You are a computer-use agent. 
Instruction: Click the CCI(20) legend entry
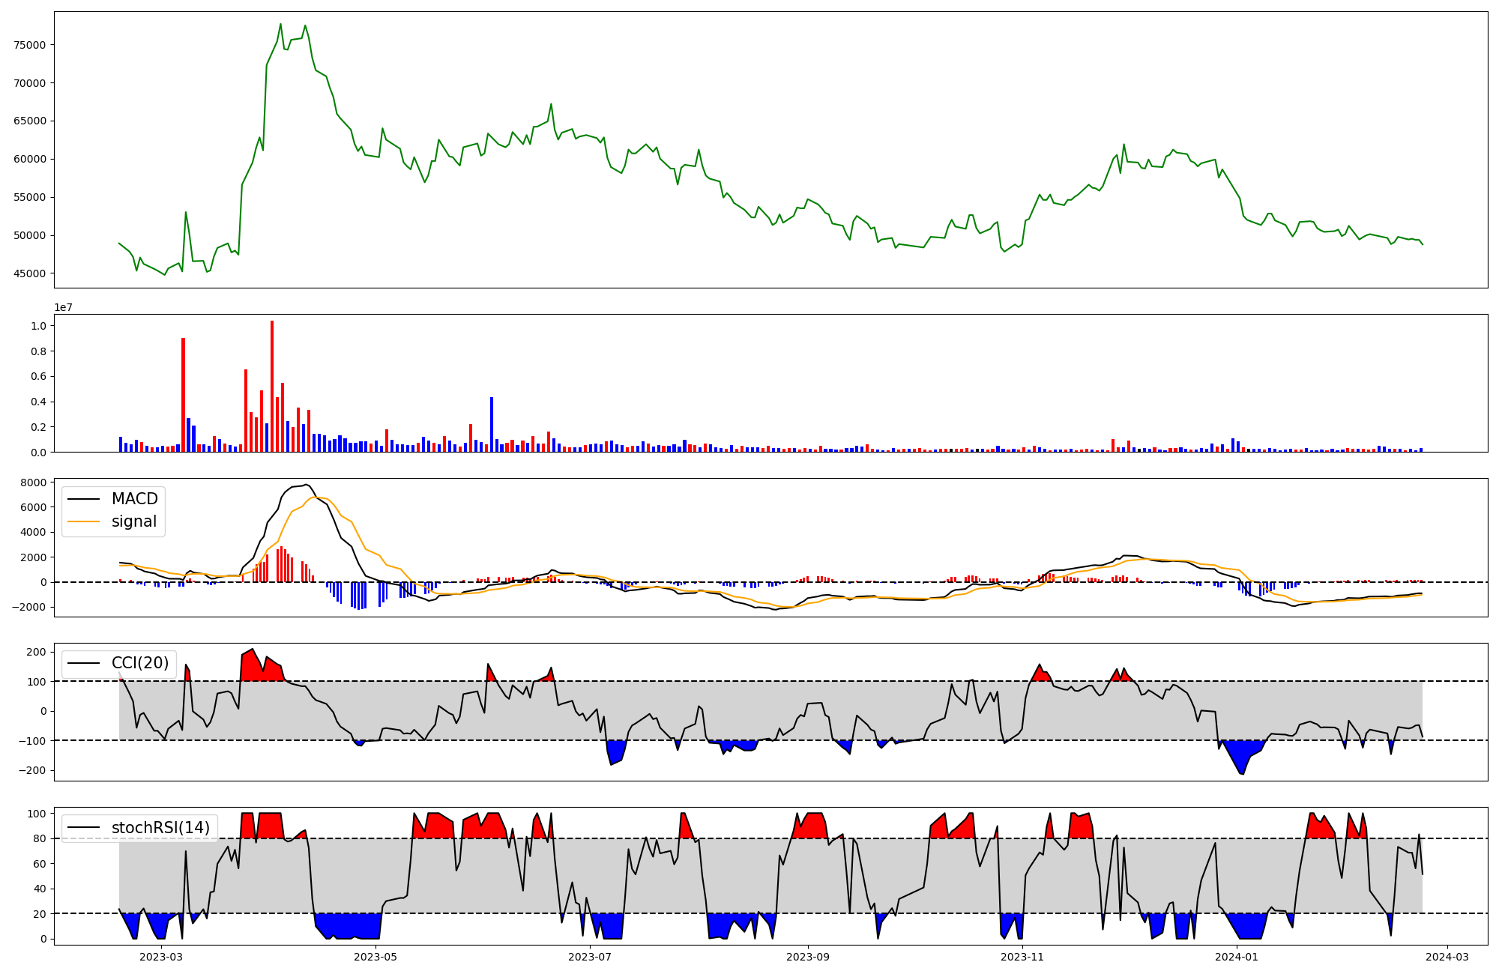140,663
